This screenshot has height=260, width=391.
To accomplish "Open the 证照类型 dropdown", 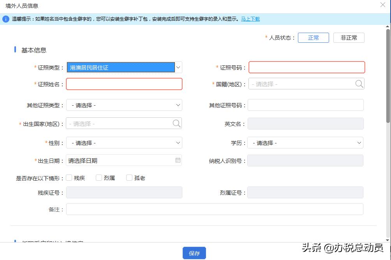I will pos(178,67).
